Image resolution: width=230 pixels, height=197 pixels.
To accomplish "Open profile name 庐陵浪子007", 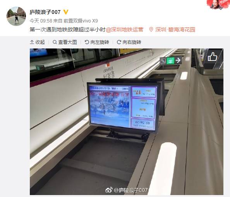I will (x=45, y=12).
